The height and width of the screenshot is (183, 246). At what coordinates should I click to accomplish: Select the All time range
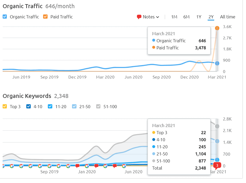click(228, 17)
